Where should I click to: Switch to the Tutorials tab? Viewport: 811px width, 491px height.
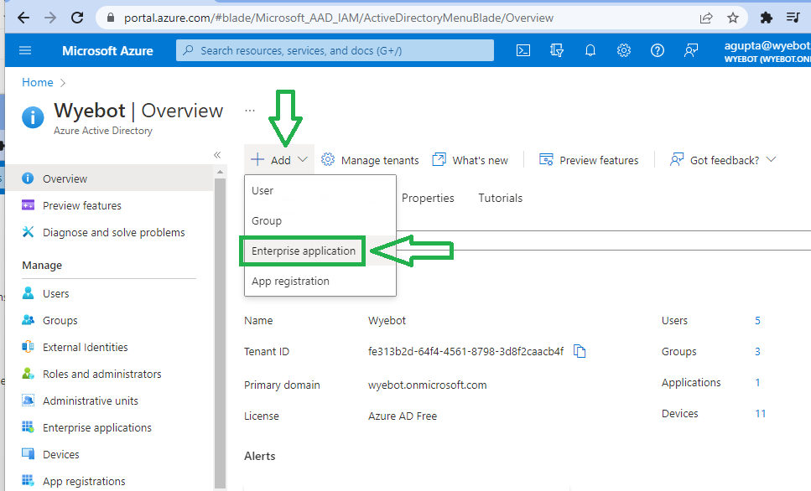500,198
